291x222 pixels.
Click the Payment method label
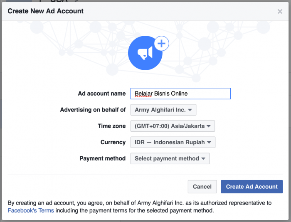coord(102,158)
